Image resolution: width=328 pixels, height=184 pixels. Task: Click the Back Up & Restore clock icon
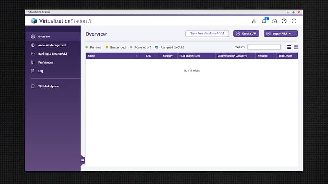pyautogui.click(x=33, y=54)
